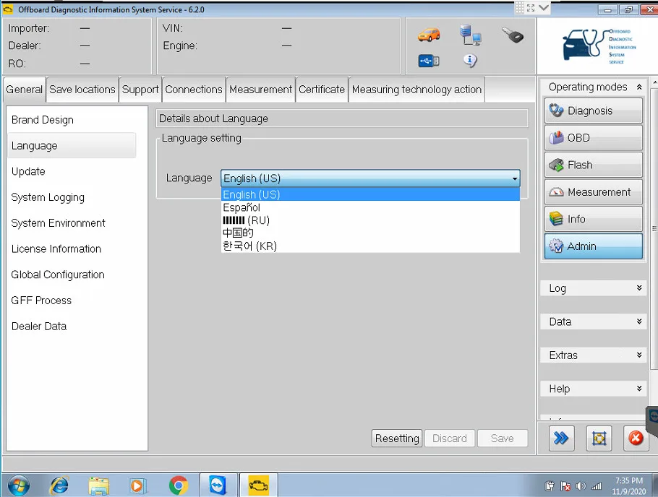The height and width of the screenshot is (497, 658).
Task: Expand the Data section
Action: pyautogui.click(x=594, y=321)
